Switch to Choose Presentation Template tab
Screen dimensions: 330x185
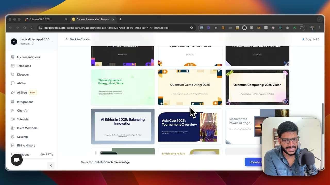coord(93,19)
